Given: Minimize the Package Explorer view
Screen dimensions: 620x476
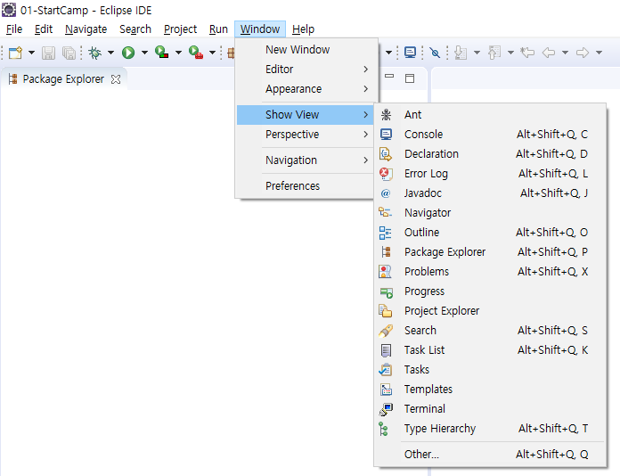Looking at the screenshot, I should (x=389, y=76).
